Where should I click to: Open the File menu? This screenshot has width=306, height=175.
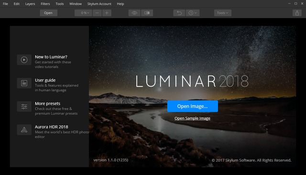pyautogui.click(x=5, y=4)
